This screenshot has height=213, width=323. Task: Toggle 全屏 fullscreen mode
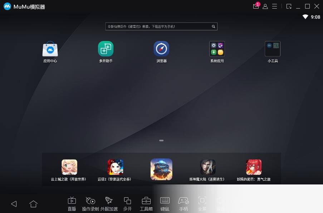pos(202,204)
